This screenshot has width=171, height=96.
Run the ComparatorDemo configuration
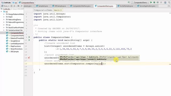click(151, 2)
